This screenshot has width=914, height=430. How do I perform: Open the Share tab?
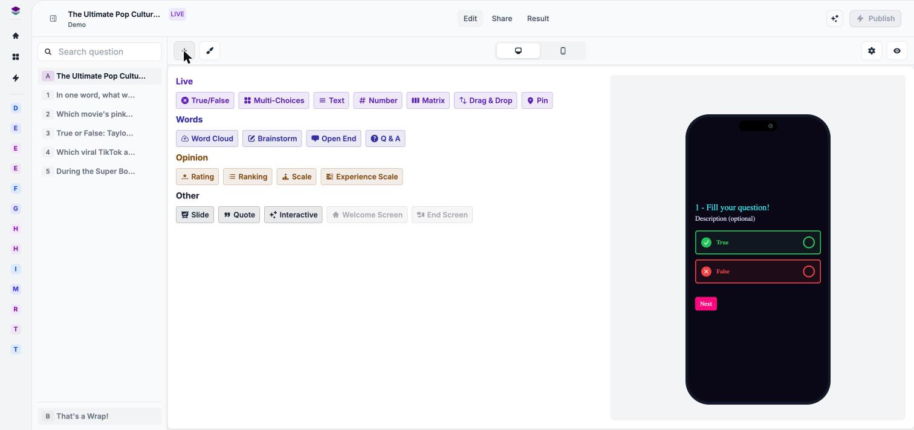[x=502, y=19]
